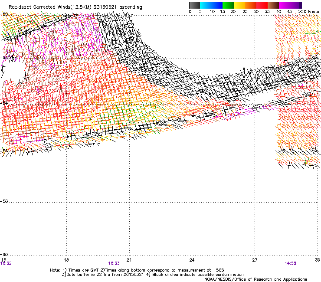Click the legend value '45'
This screenshot has height=282, width=321.
(289, 12)
